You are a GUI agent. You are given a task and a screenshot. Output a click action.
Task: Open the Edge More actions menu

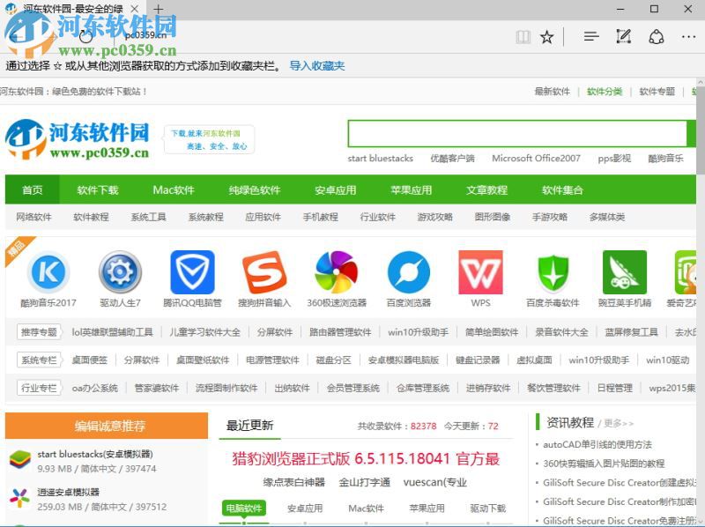coord(688,37)
